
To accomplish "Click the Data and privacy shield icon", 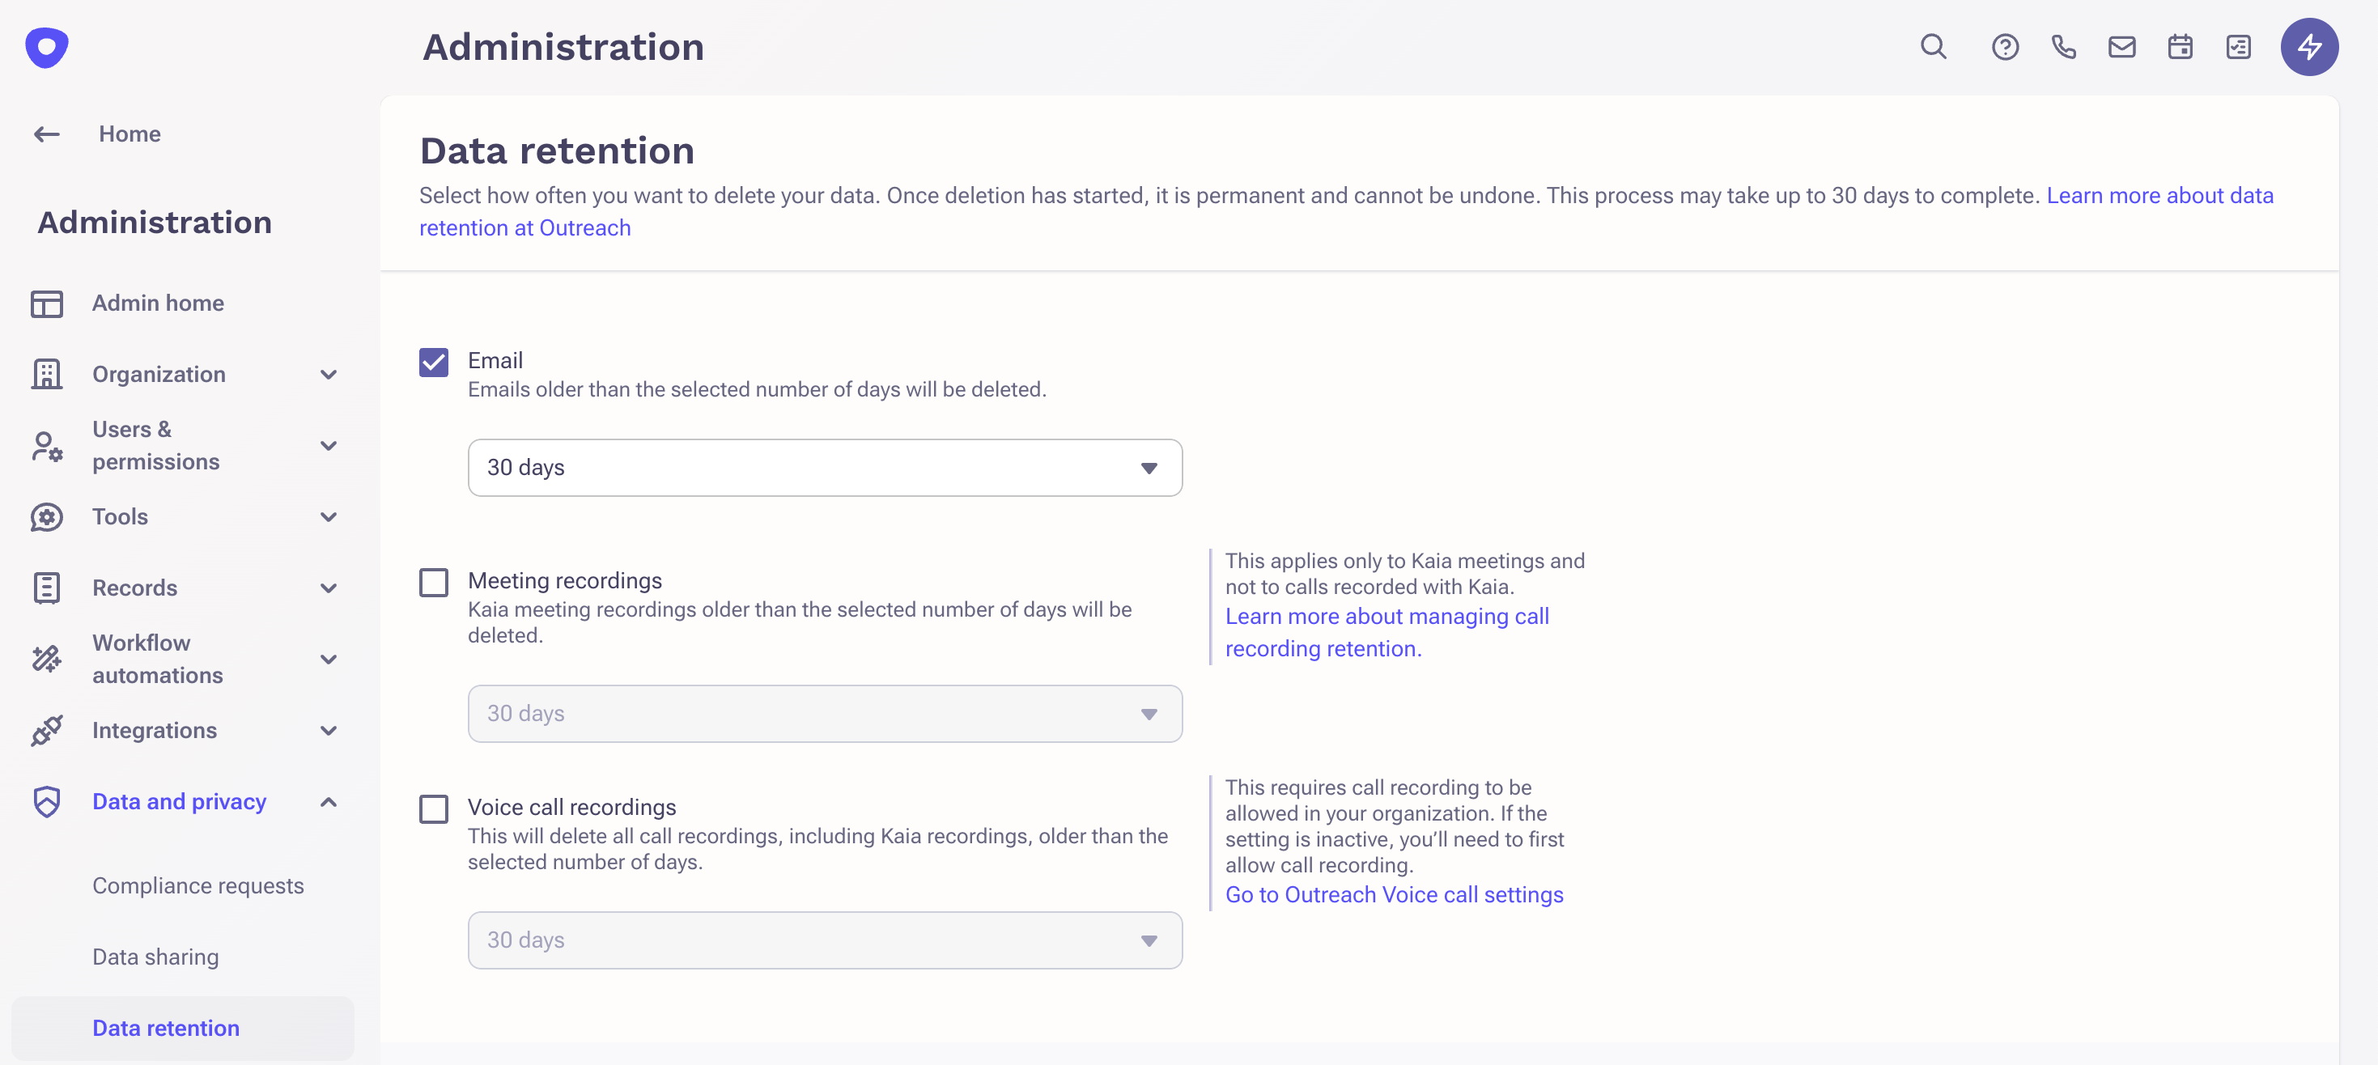I will tap(46, 801).
